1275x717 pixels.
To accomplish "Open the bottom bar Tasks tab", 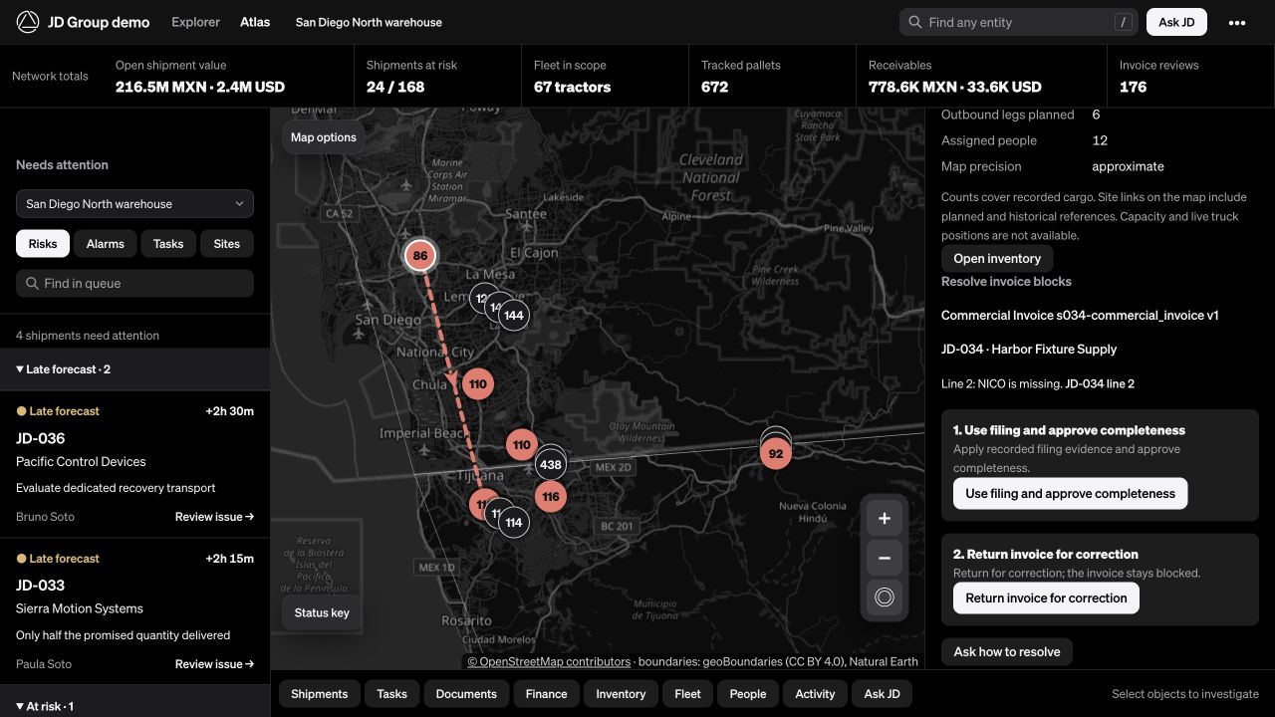I will 392,694.
